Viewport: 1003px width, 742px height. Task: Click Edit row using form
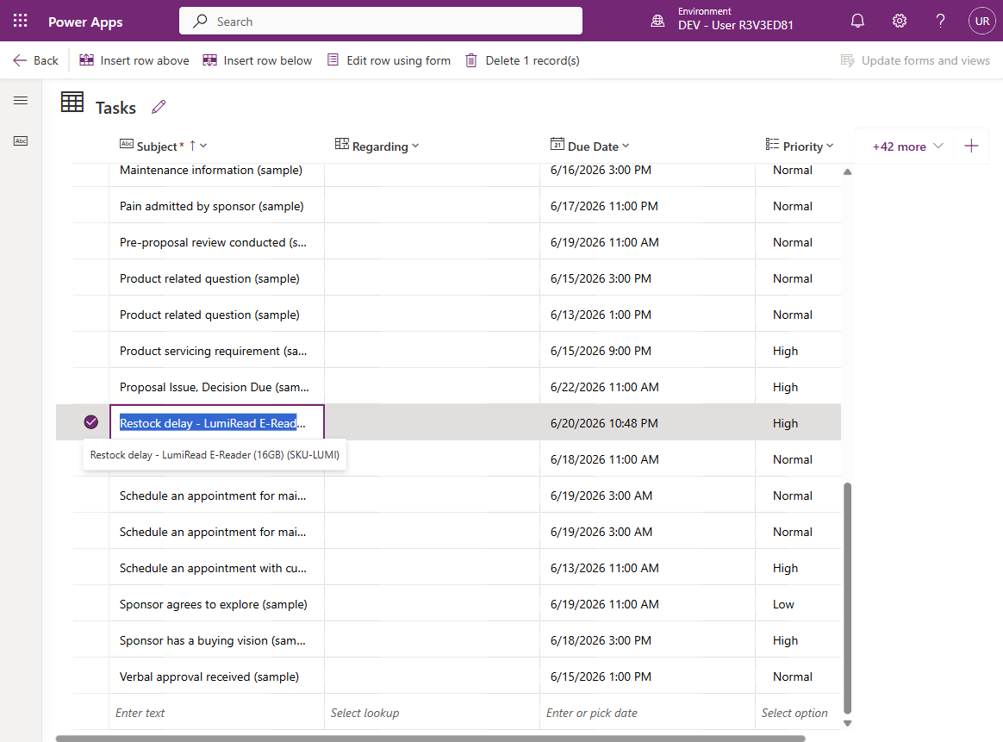point(389,60)
